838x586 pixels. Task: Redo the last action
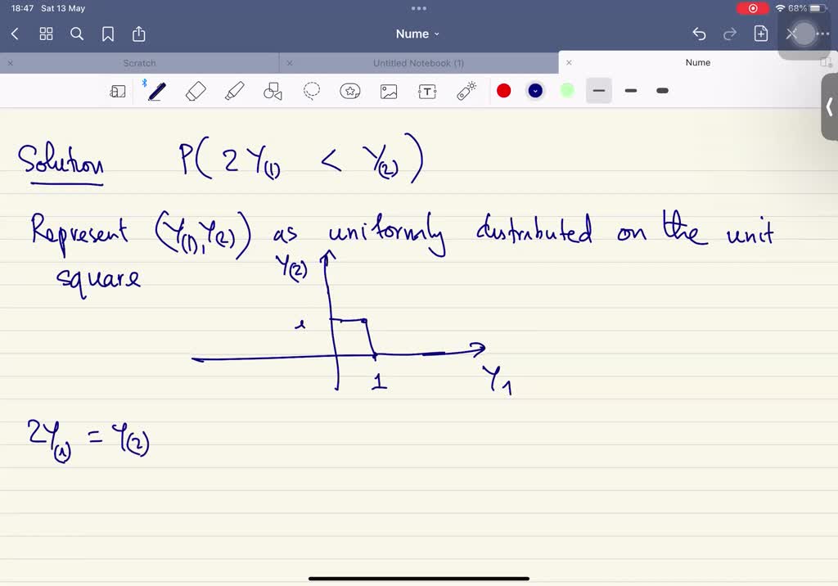729,34
